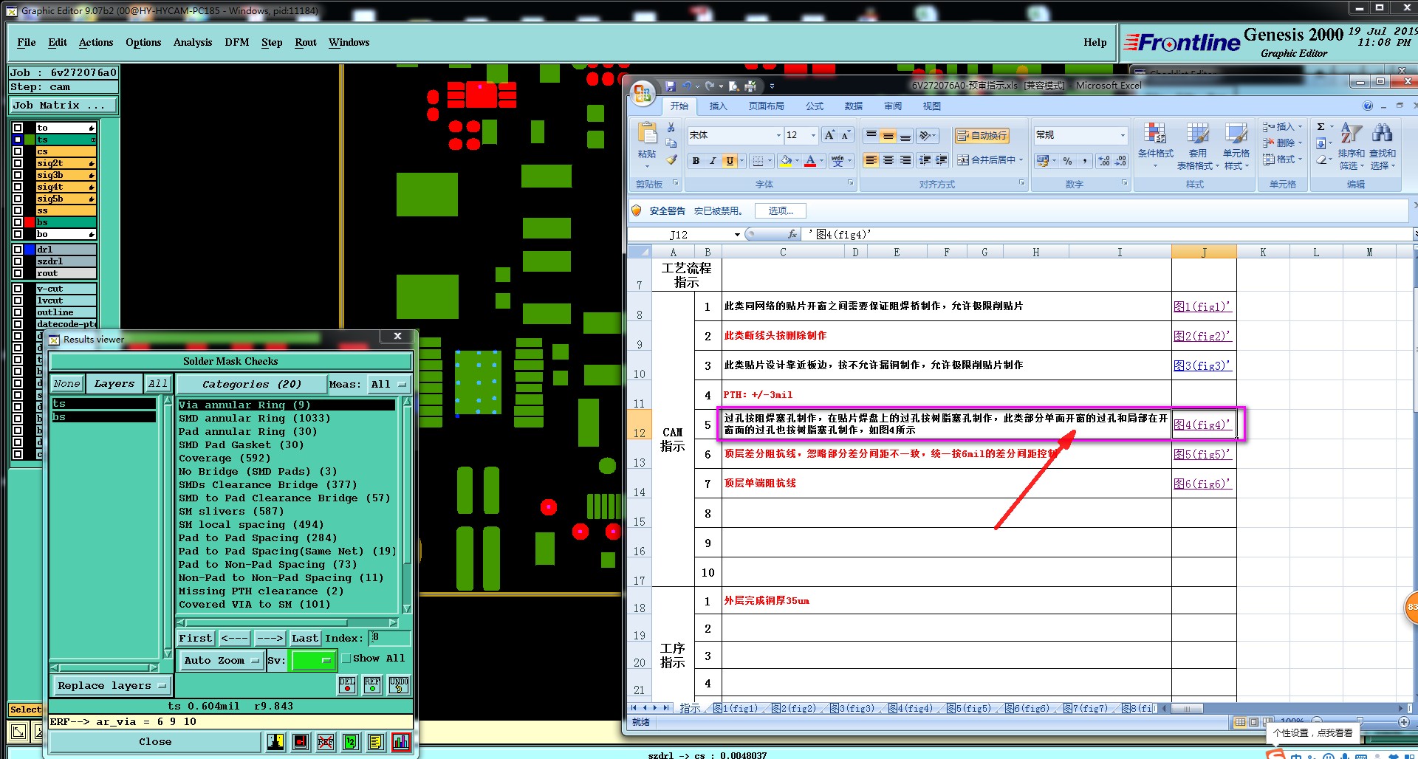
Task: Click the histogram chart icon in Results viewer
Action: coord(401,742)
